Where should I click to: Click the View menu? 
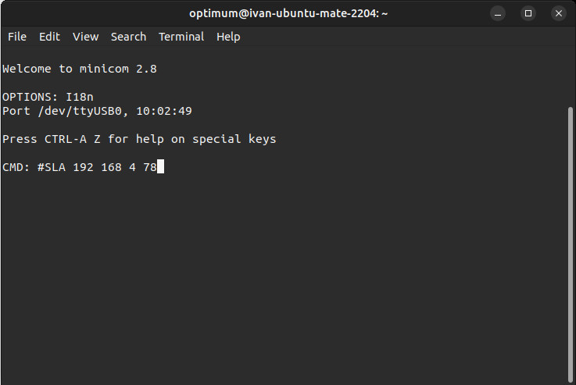pyautogui.click(x=86, y=37)
